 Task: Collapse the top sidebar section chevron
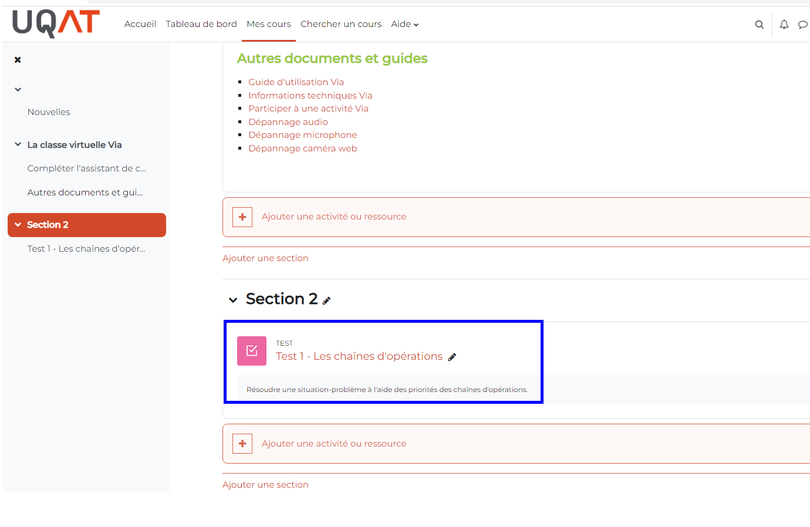[x=18, y=90]
